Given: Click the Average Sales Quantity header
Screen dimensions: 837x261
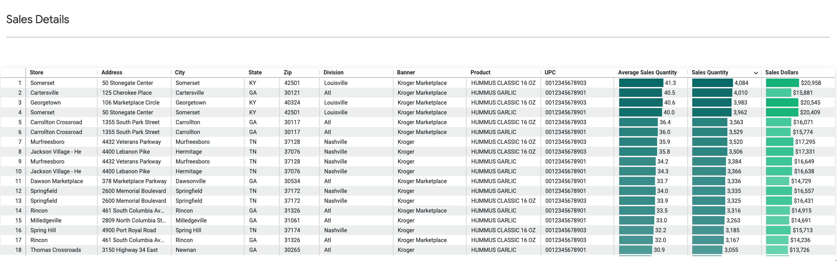Looking at the screenshot, I should point(647,72).
